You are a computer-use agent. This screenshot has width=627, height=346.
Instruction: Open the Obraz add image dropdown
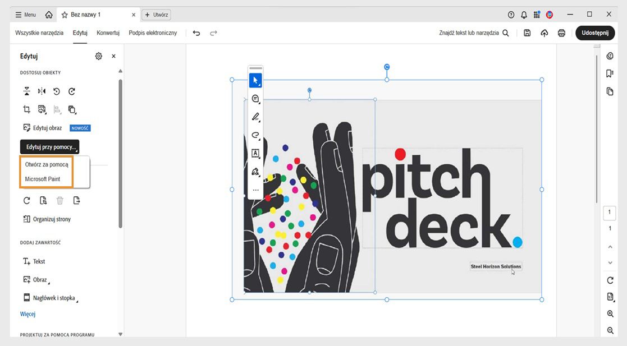click(x=36, y=280)
